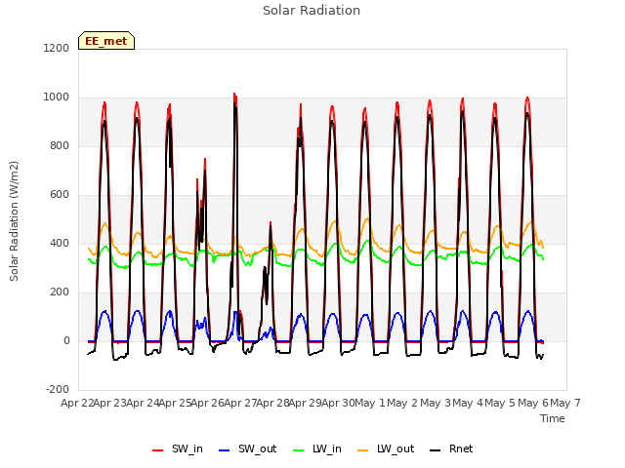
Task: Click the orange LW_out legend swatch
Action: point(363,450)
